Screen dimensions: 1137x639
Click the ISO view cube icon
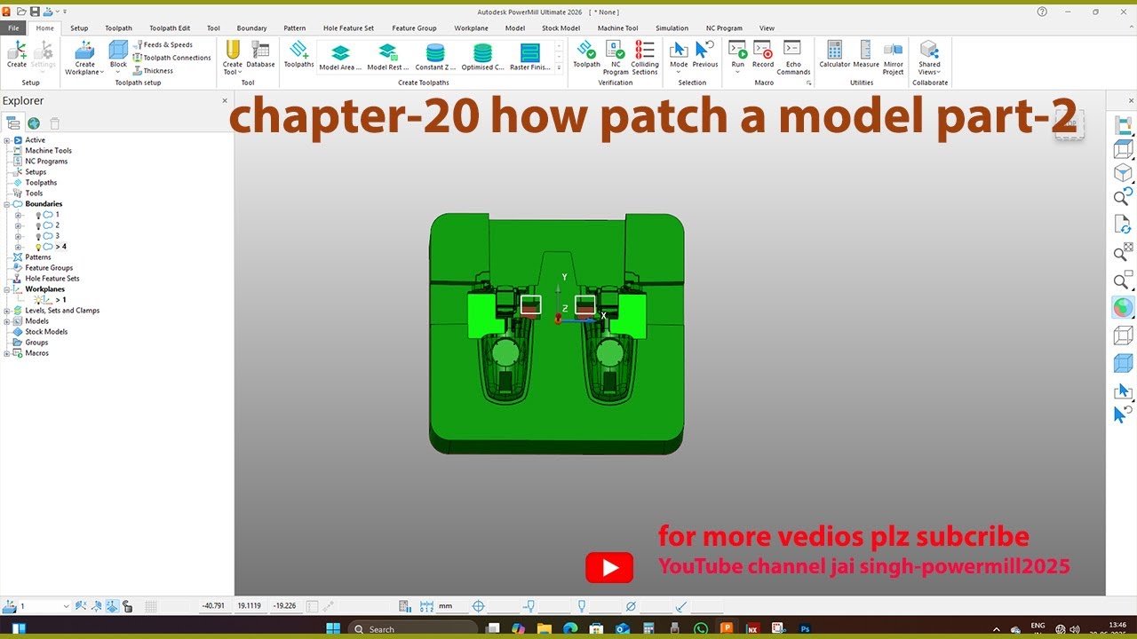[1123, 172]
